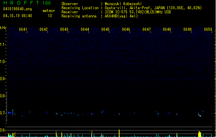The height and width of the screenshot is (137, 216).
Task: Click the 'Observer' field label
Action: point(70,4)
